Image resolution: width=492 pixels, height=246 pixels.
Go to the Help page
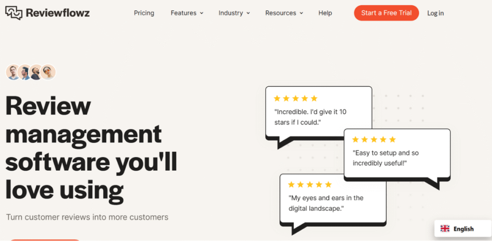pyautogui.click(x=325, y=13)
